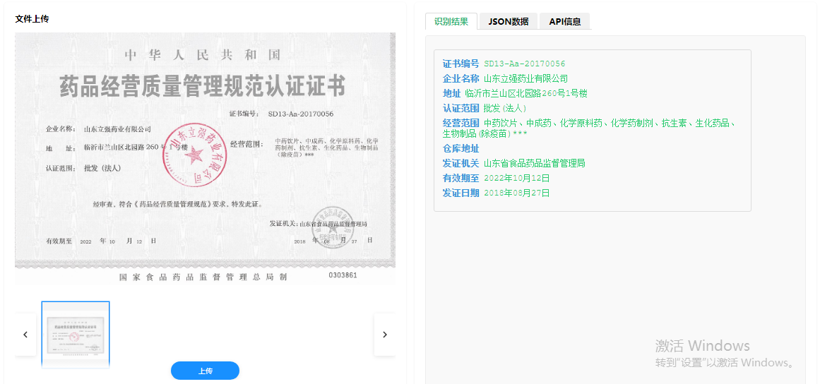Click the 证书编号 field label
Screen dimensions: 820x384
pos(460,64)
